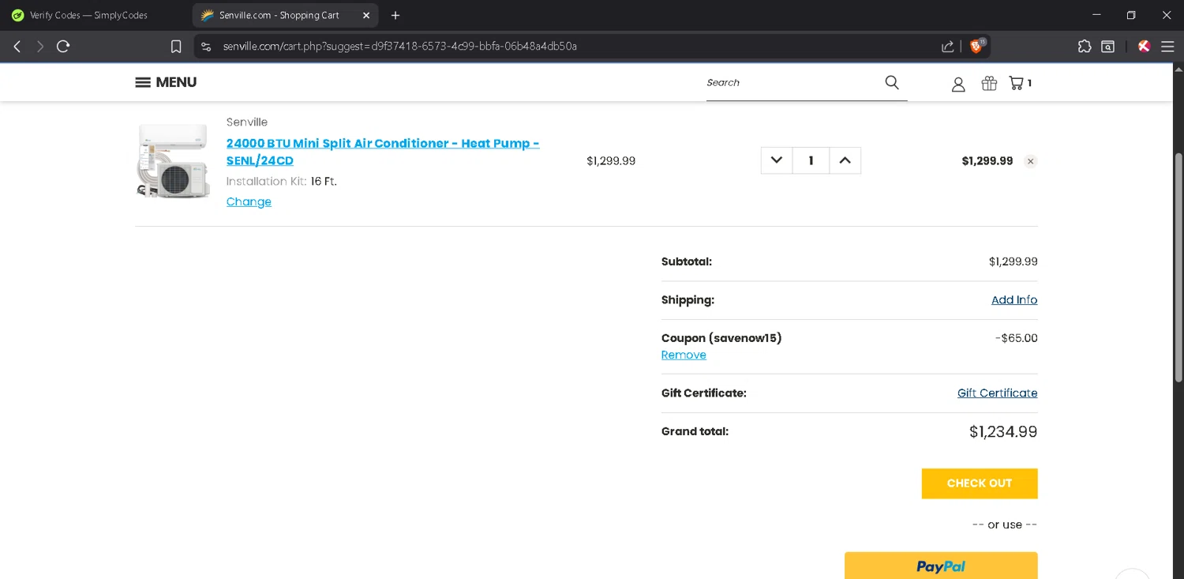Remove the savenow15 coupon
The image size is (1184, 579).
pos(684,355)
